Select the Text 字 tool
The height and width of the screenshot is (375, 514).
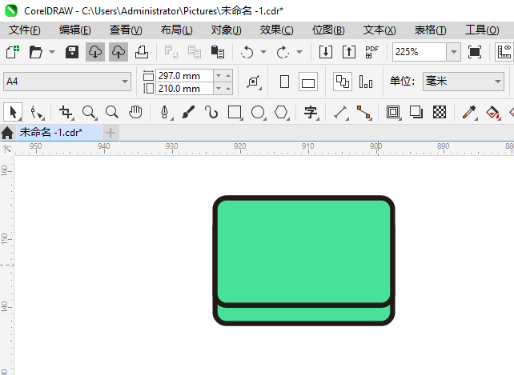(x=311, y=112)
